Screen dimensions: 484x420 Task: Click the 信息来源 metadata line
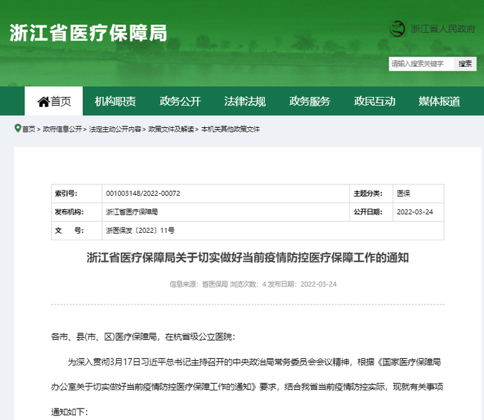(x=253, y=284)
